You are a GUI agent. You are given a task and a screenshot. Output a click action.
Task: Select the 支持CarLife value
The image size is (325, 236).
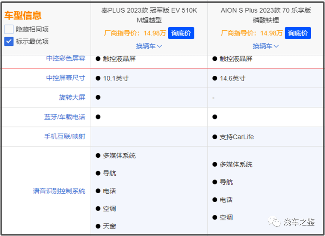pyautogui.click(x=237, y=137)
